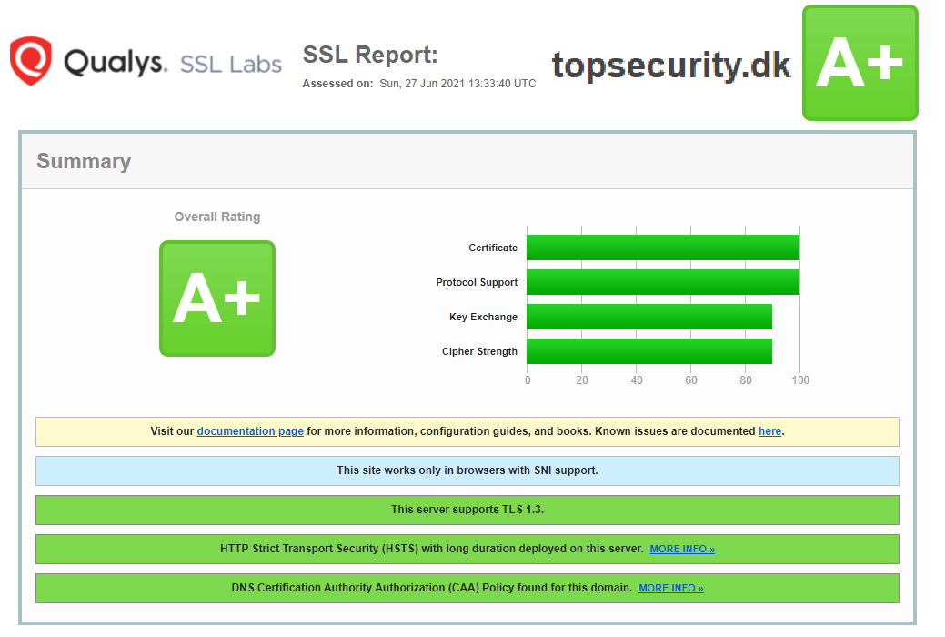Click the large A+ grade badge beside topsecurity.dk
This screenshot has height=637, width=945.
(860, 63)
